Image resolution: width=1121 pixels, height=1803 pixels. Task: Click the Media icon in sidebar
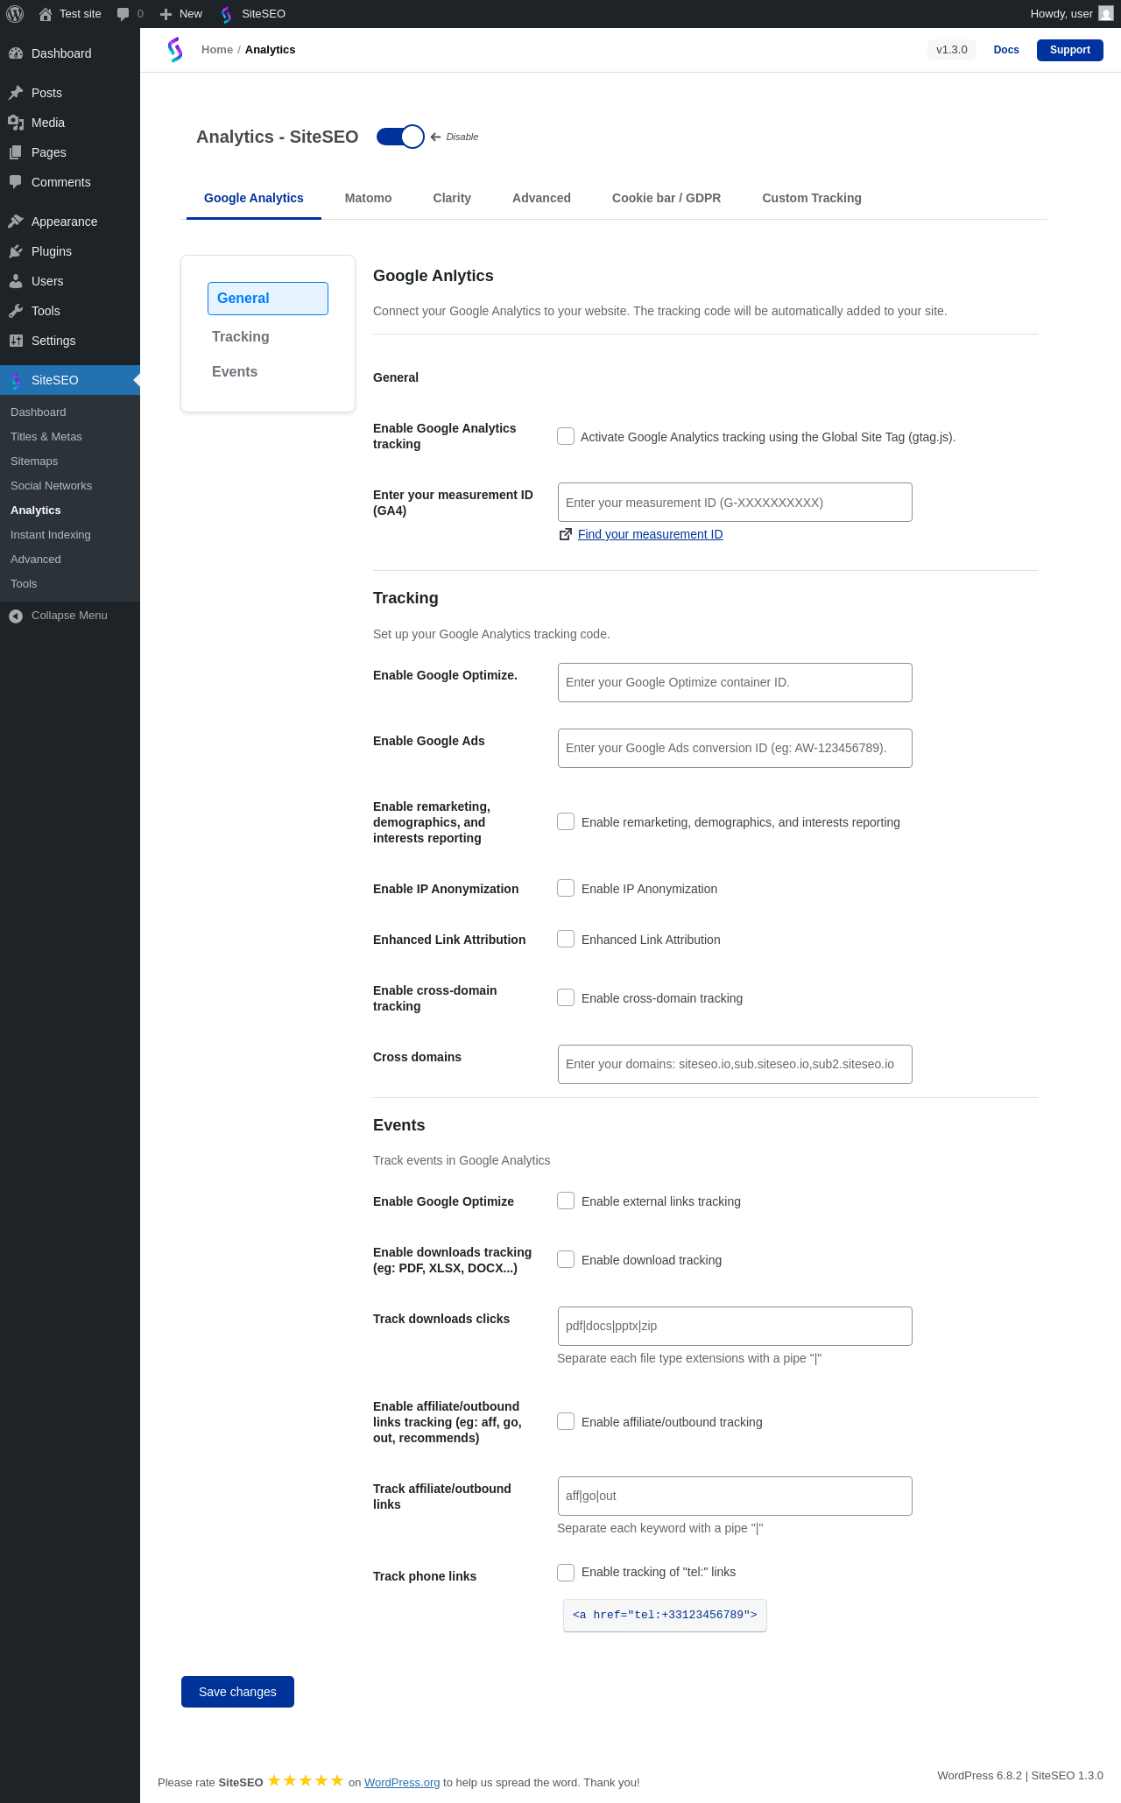pyautogui.click(x=16, y=123)
